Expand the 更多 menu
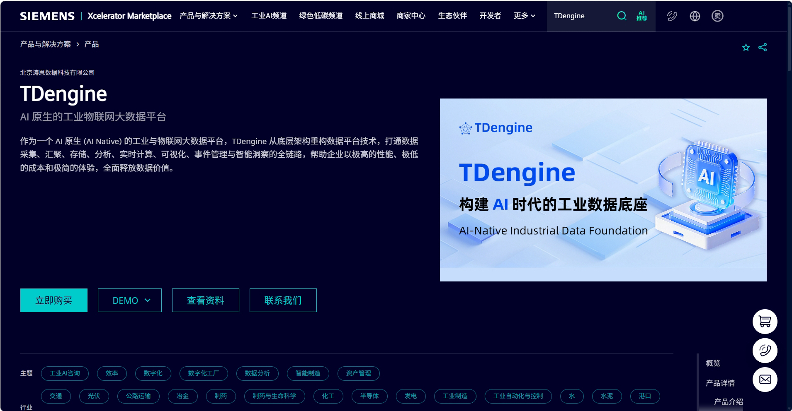This screenshot has width=792, height=411. tap(525, 16)
